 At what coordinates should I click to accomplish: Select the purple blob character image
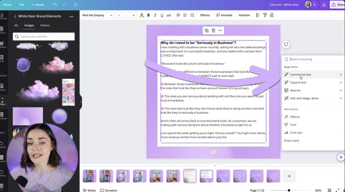[x=23, y=66]
